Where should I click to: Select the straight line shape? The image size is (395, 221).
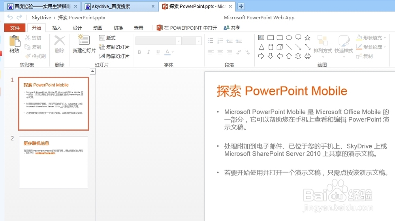(289, 47)
